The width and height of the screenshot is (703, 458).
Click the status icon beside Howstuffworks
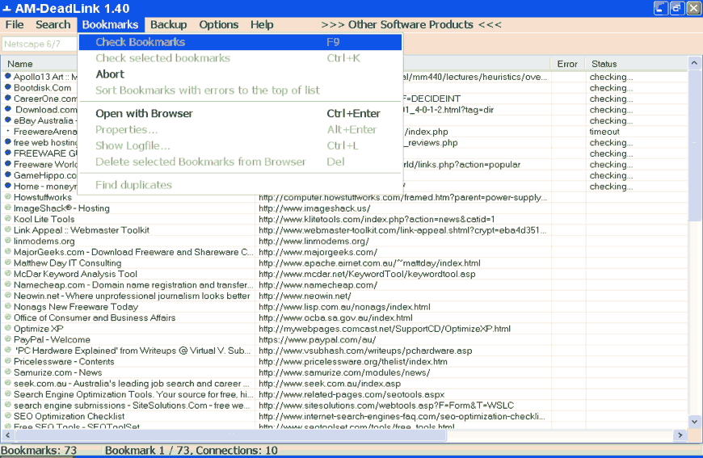pyautogui.click(x=7, y=197)
